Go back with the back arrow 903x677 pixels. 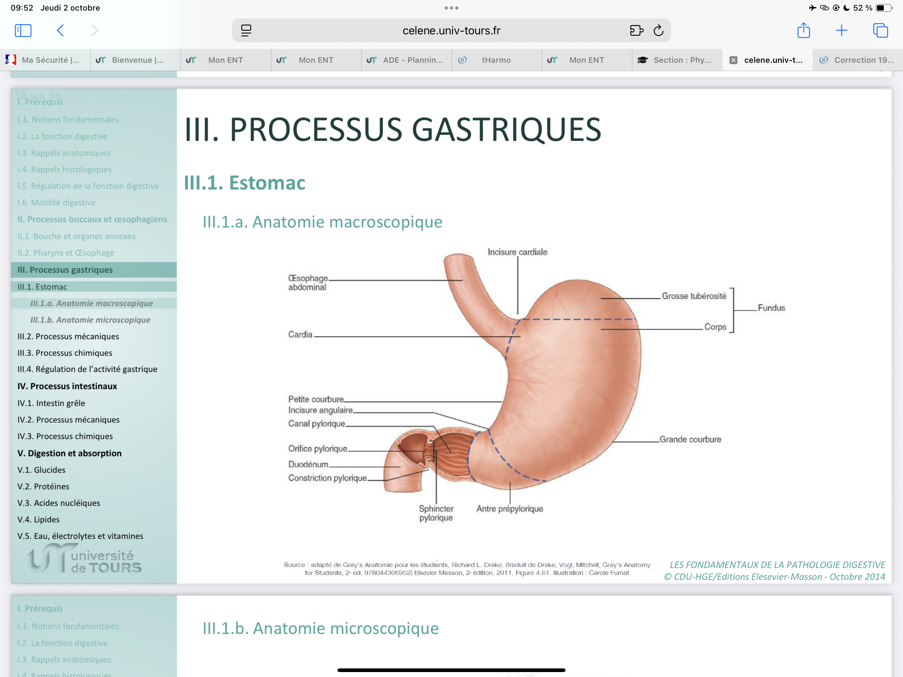pyautogui.click(x=60, y=31)
